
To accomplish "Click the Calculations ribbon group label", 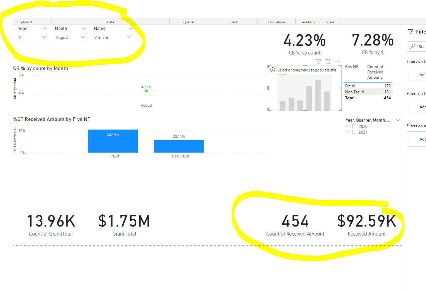I will tap(276, 22).
